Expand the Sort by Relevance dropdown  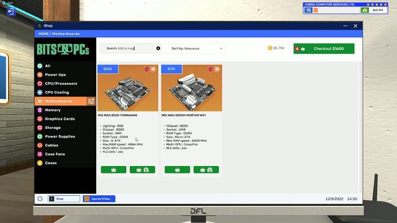coord(194,48)
